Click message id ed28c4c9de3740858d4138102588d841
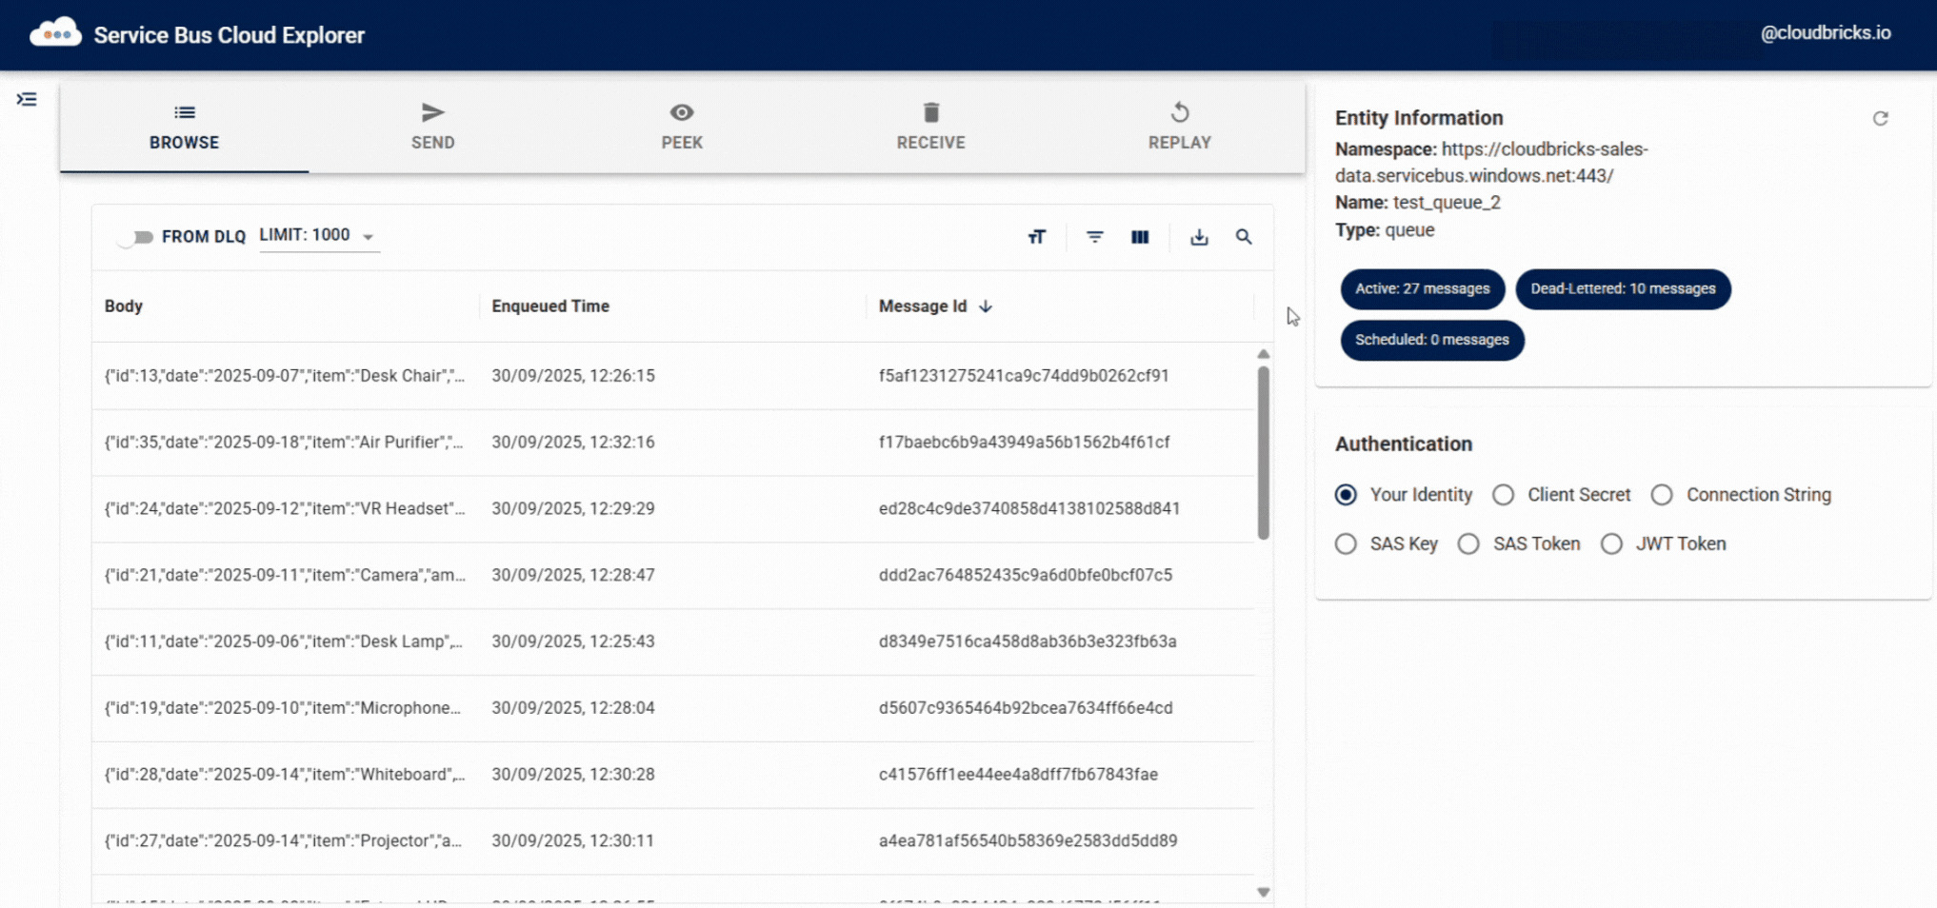 click(1029, 508)
